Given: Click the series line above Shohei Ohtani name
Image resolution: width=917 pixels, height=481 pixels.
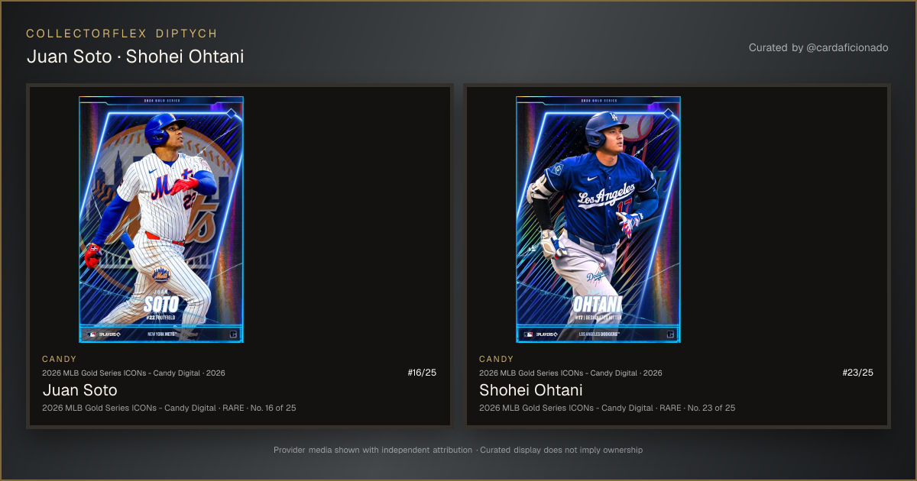Looking at the screenshot, I should pyautogui.click(x=571, y=373).
